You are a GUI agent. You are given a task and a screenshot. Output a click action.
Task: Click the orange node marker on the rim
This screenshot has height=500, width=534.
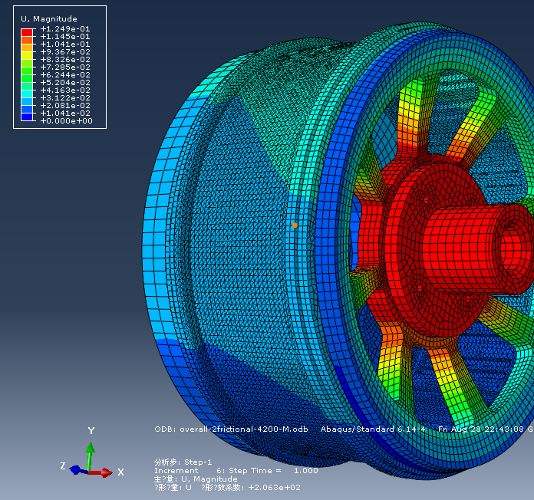tap(294, 225)
